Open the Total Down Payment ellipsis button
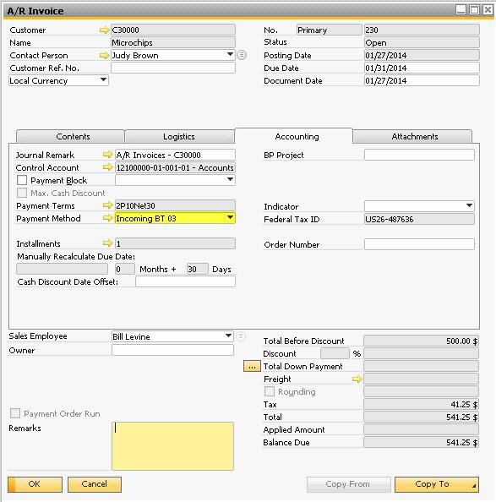This screenshot has width=496, height=502. [252, 366]
